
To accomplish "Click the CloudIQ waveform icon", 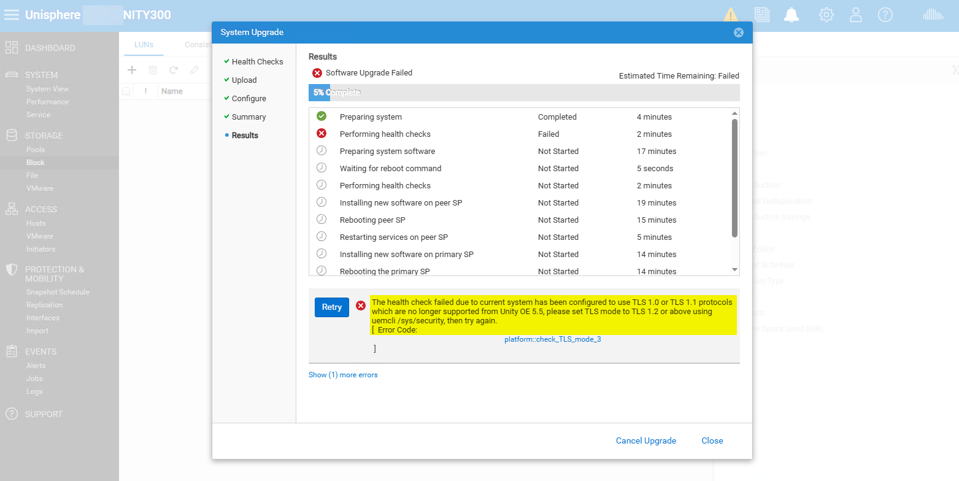I will pos(933,15).
